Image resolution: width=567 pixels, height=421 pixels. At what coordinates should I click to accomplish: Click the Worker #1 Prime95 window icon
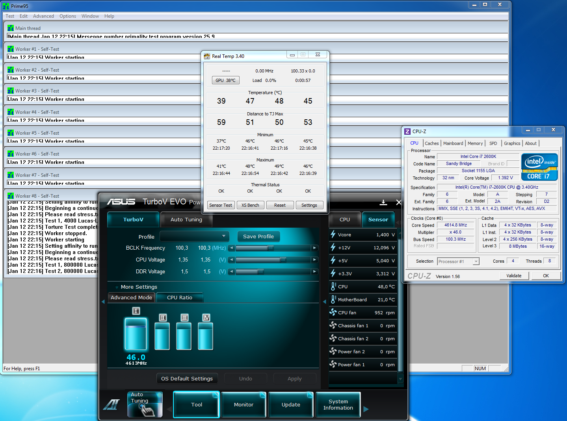(x=11, y=49)
